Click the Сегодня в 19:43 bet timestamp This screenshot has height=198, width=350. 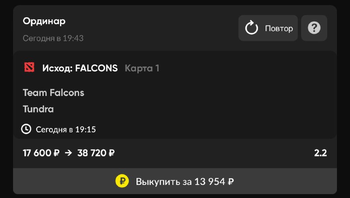(53, 38)
